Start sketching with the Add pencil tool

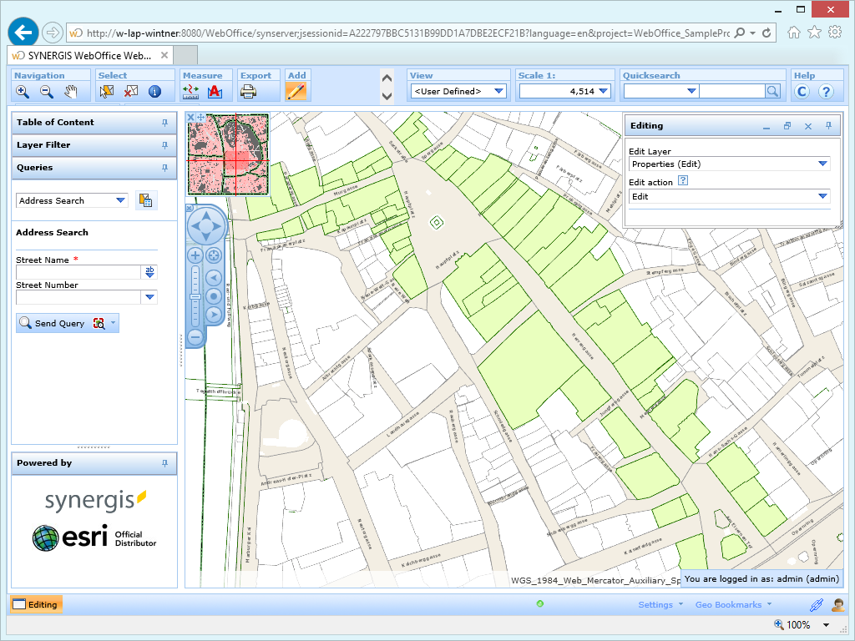coord(297,92)
